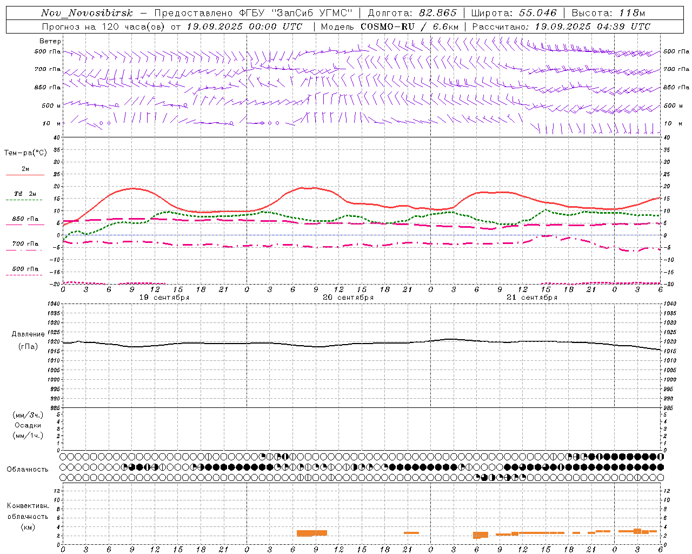This screenshot has width=692, height=554.
Task: Click the line sample under the 2м legend
Action: tap(24, 175)
